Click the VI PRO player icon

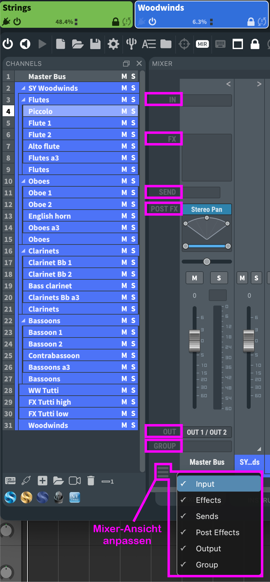pyautogui.click(x=75, y=497)
